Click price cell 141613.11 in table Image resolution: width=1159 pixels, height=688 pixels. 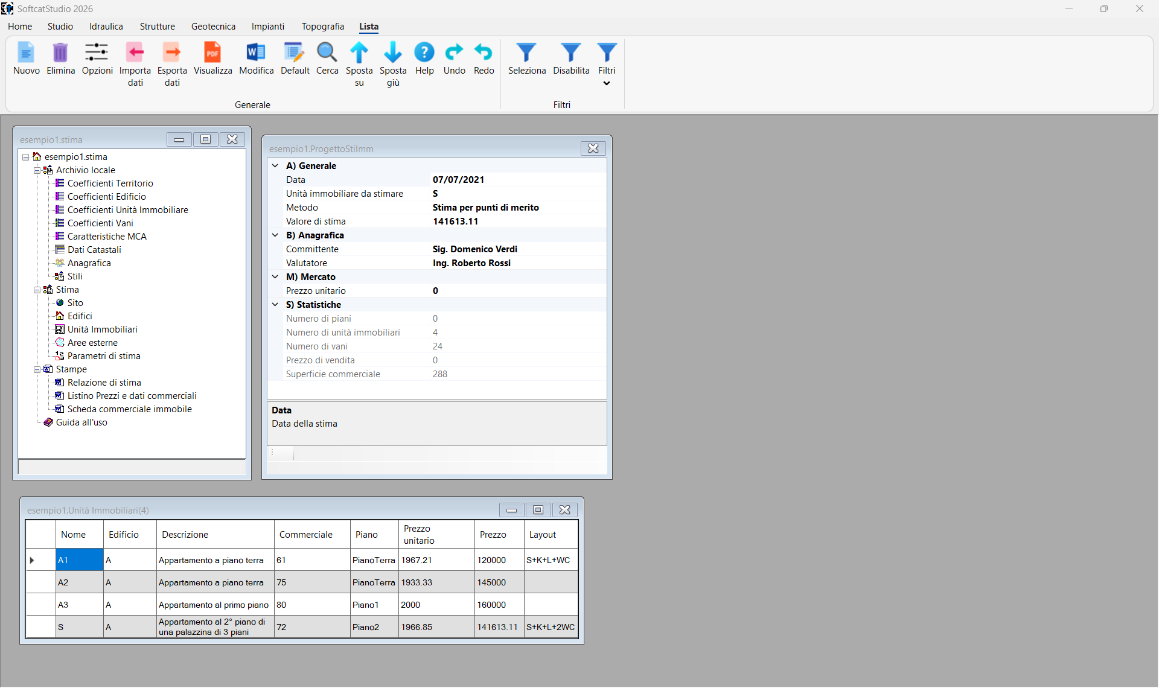pyautogui.click(x=499, y=627)
